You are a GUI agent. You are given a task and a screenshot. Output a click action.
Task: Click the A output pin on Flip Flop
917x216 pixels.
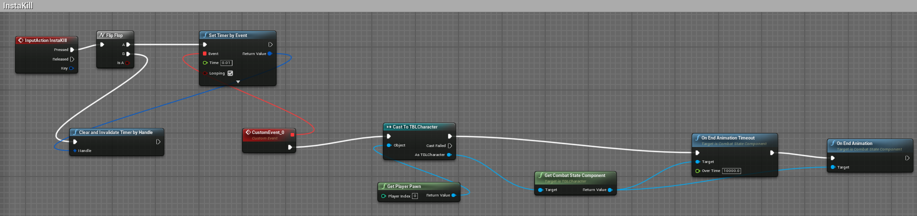[x=128, y=44]
